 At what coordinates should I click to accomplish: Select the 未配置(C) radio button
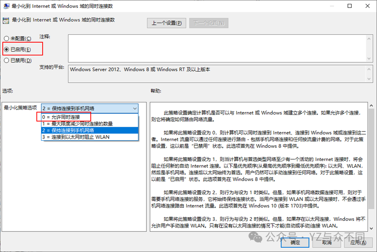pos(7,39)
